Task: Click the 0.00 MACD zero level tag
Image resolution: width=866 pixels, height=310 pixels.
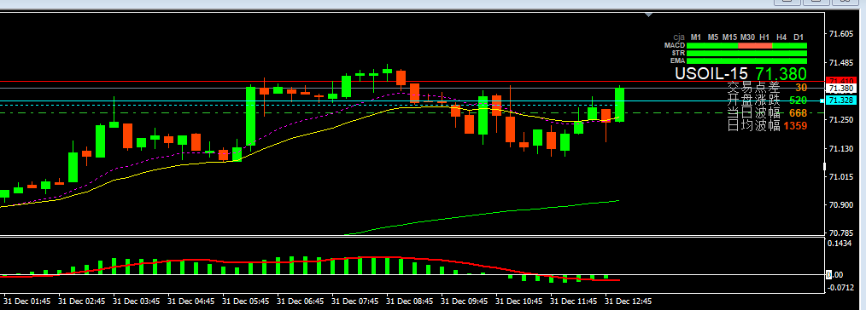Action: [834, 274]
